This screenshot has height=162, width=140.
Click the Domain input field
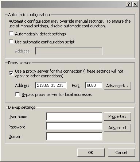click(74, 136)
